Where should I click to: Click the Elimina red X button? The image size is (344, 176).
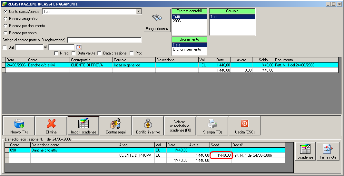pos(51,126)
